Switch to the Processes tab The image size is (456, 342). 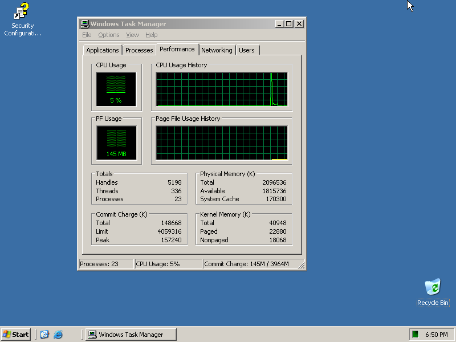[x=139, y=50]
